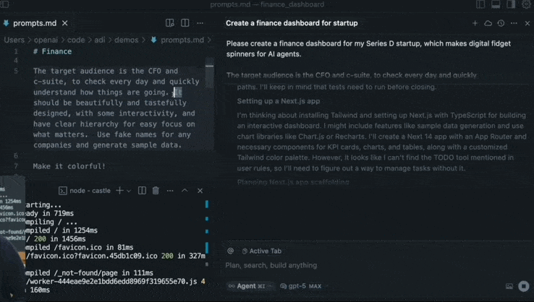Image resolution: width=534 pixels, height=302 pixels.
Task: Split the prompts.md editor right
Action: coord(185,23)
